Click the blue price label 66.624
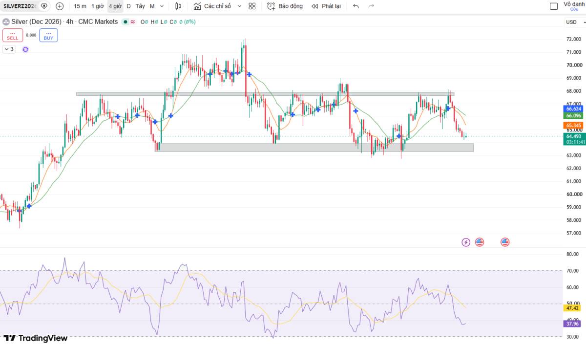586x347 pixels. click(x=573, y=108)
